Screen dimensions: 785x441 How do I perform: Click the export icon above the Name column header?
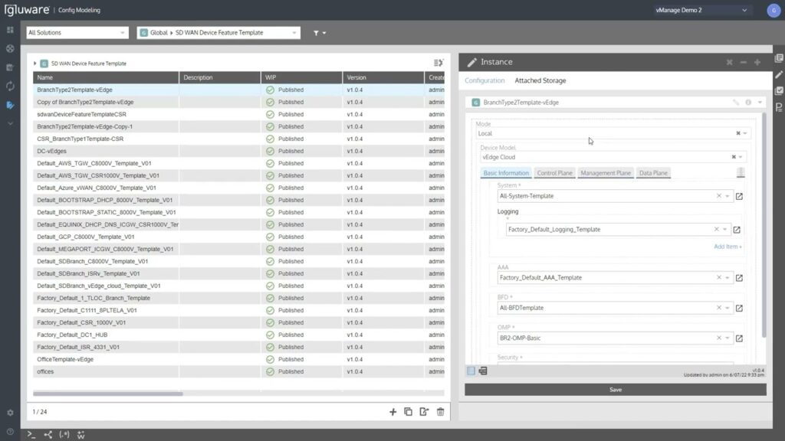(437, 63)
